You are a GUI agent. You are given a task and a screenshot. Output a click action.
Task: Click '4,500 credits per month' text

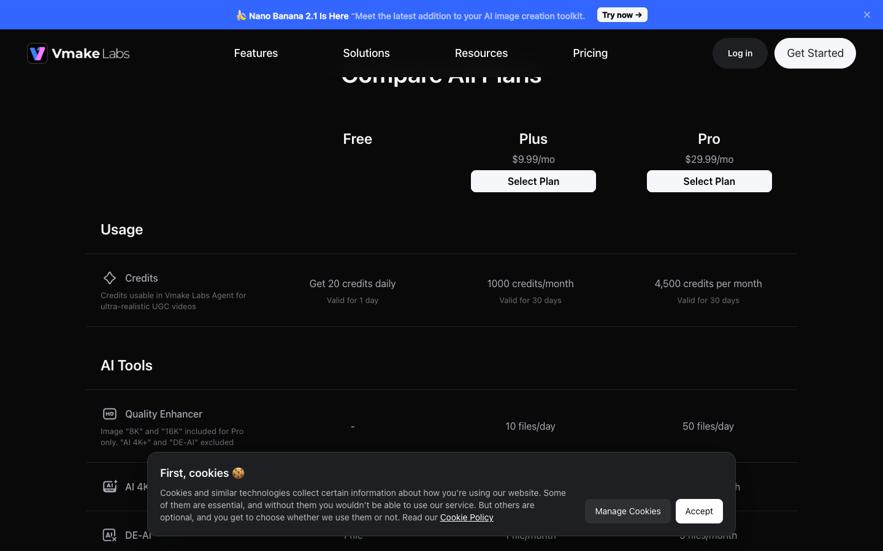pos(708,283)
